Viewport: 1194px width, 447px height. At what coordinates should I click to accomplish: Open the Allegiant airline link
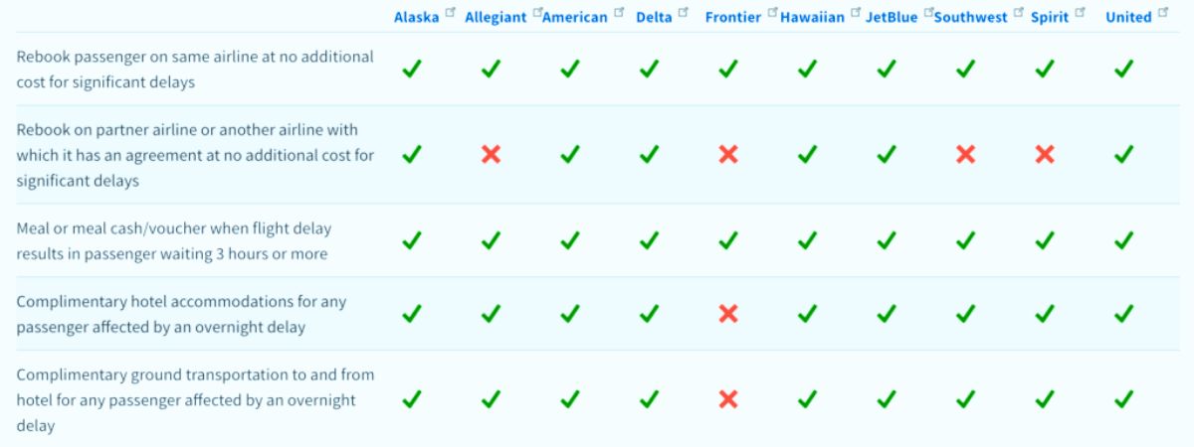[x=496, y=18]
